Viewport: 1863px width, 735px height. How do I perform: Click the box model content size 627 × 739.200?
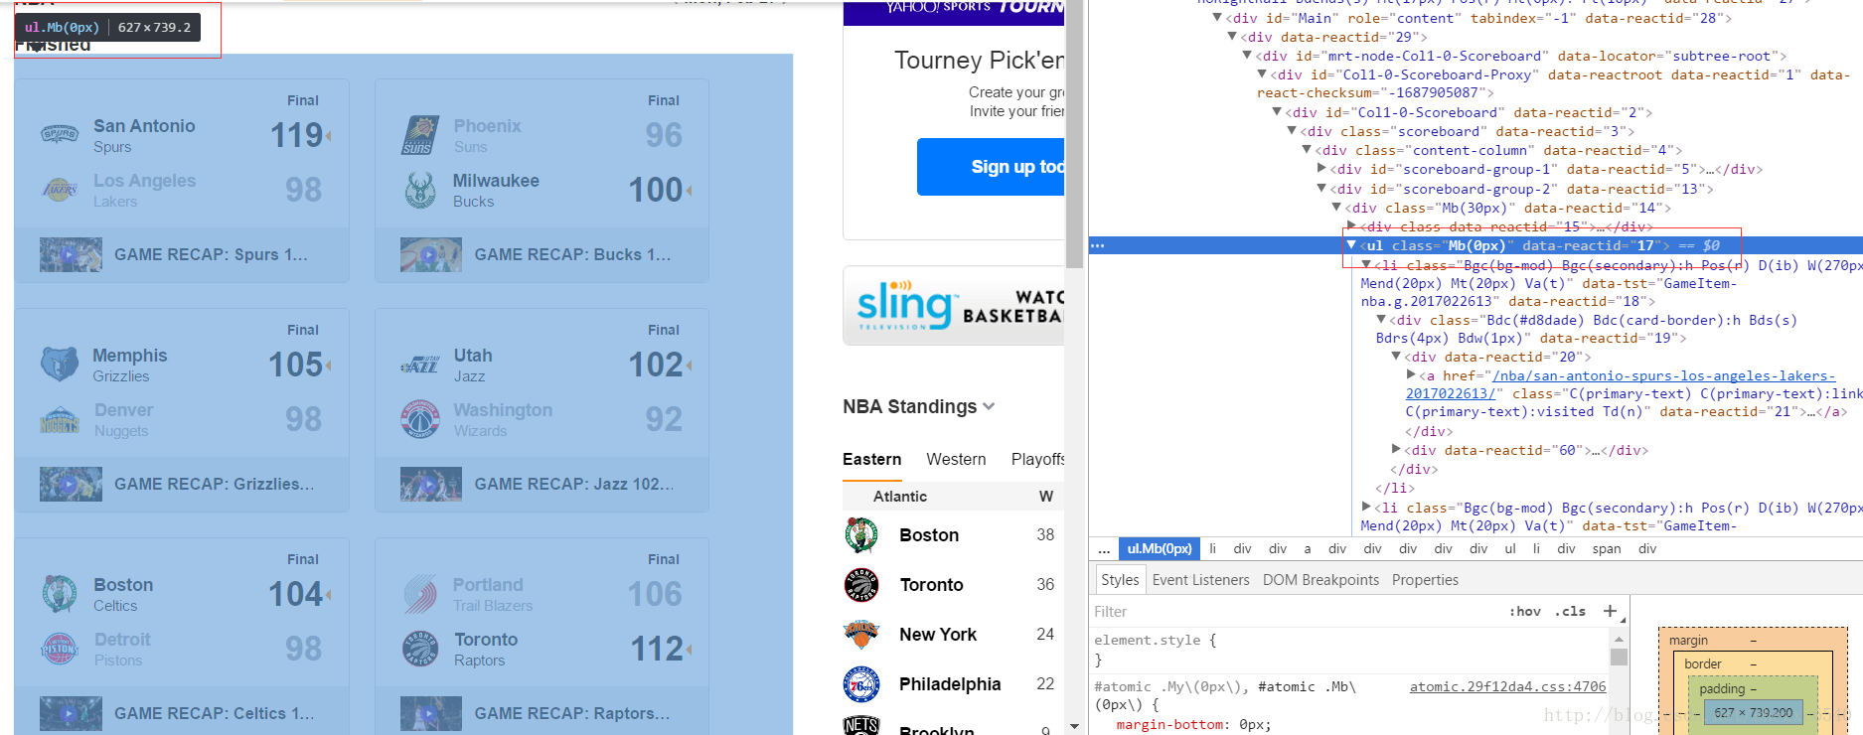tap(1753, 712)
